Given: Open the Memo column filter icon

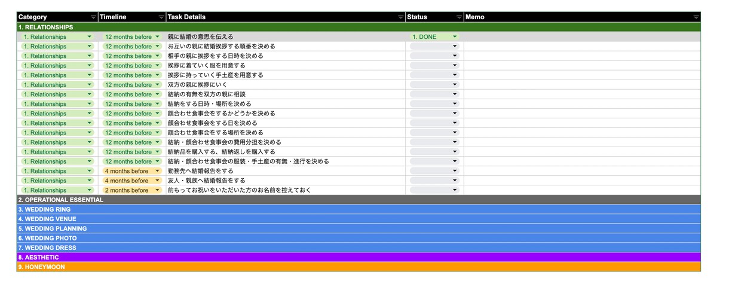Looking at the screenshot, I should pyautogui.click(x=696, y=17).
